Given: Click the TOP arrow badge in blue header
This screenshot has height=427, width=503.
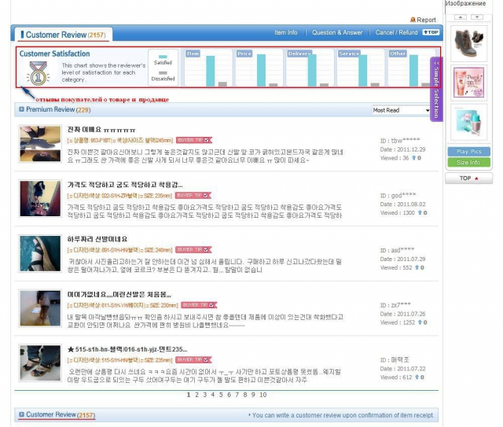Looking at the screenshot, I should 431,32.
